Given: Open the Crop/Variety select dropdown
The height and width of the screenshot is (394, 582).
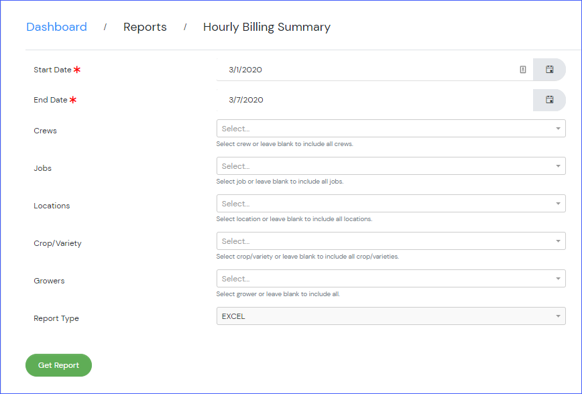Looking at the screenshot, I should coord(391,241).
